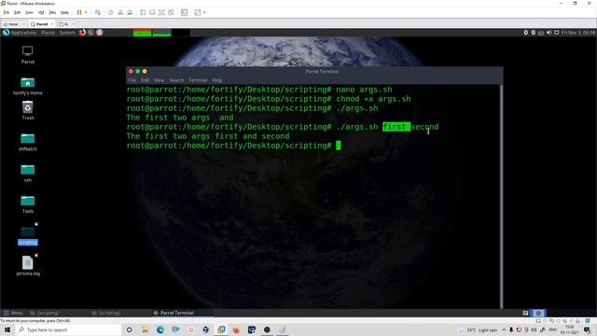Click the terminal vertical scrollbar
Viewport: 597px width, 336px height.
pyautogui.click(x=501, y=196)
